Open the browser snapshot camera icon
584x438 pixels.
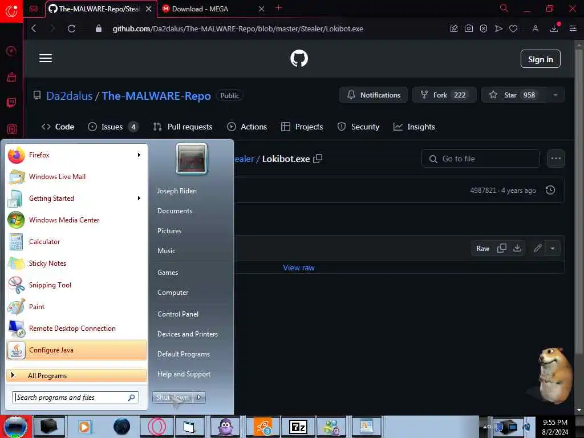(469, 29)
